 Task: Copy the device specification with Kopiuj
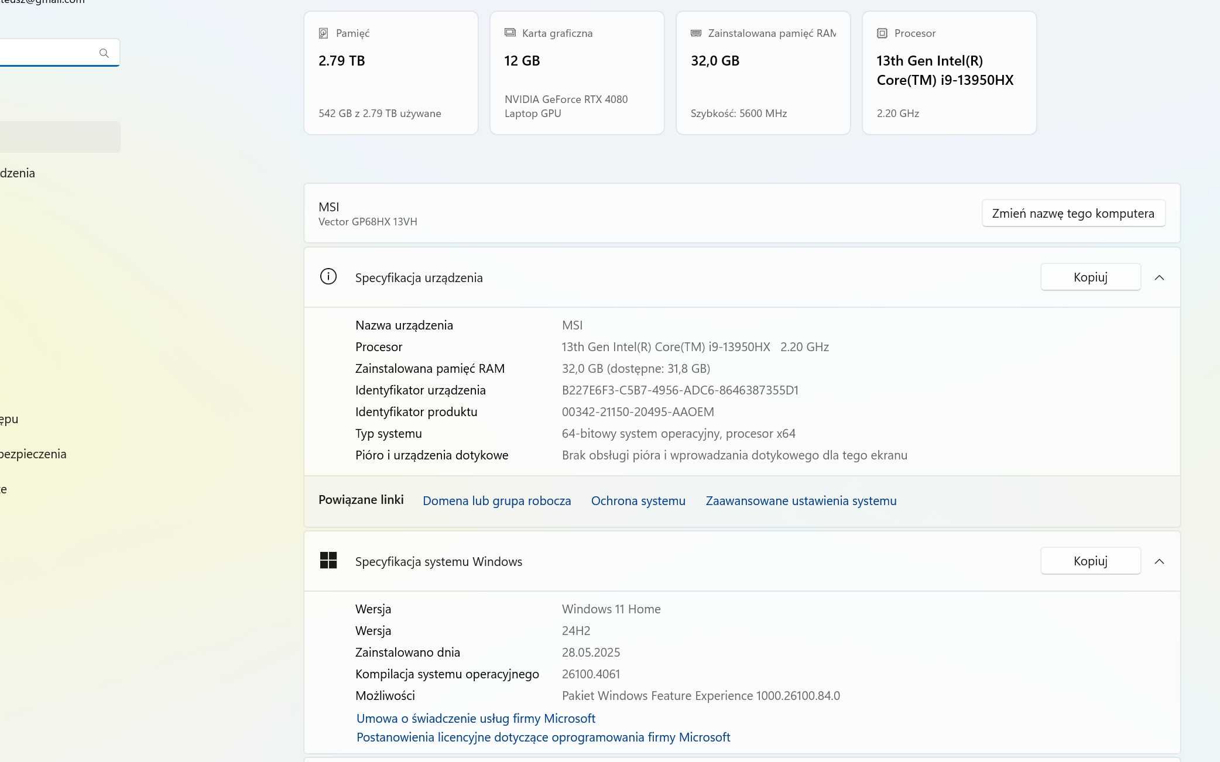pyautogui.click(x=1091, y=277)
